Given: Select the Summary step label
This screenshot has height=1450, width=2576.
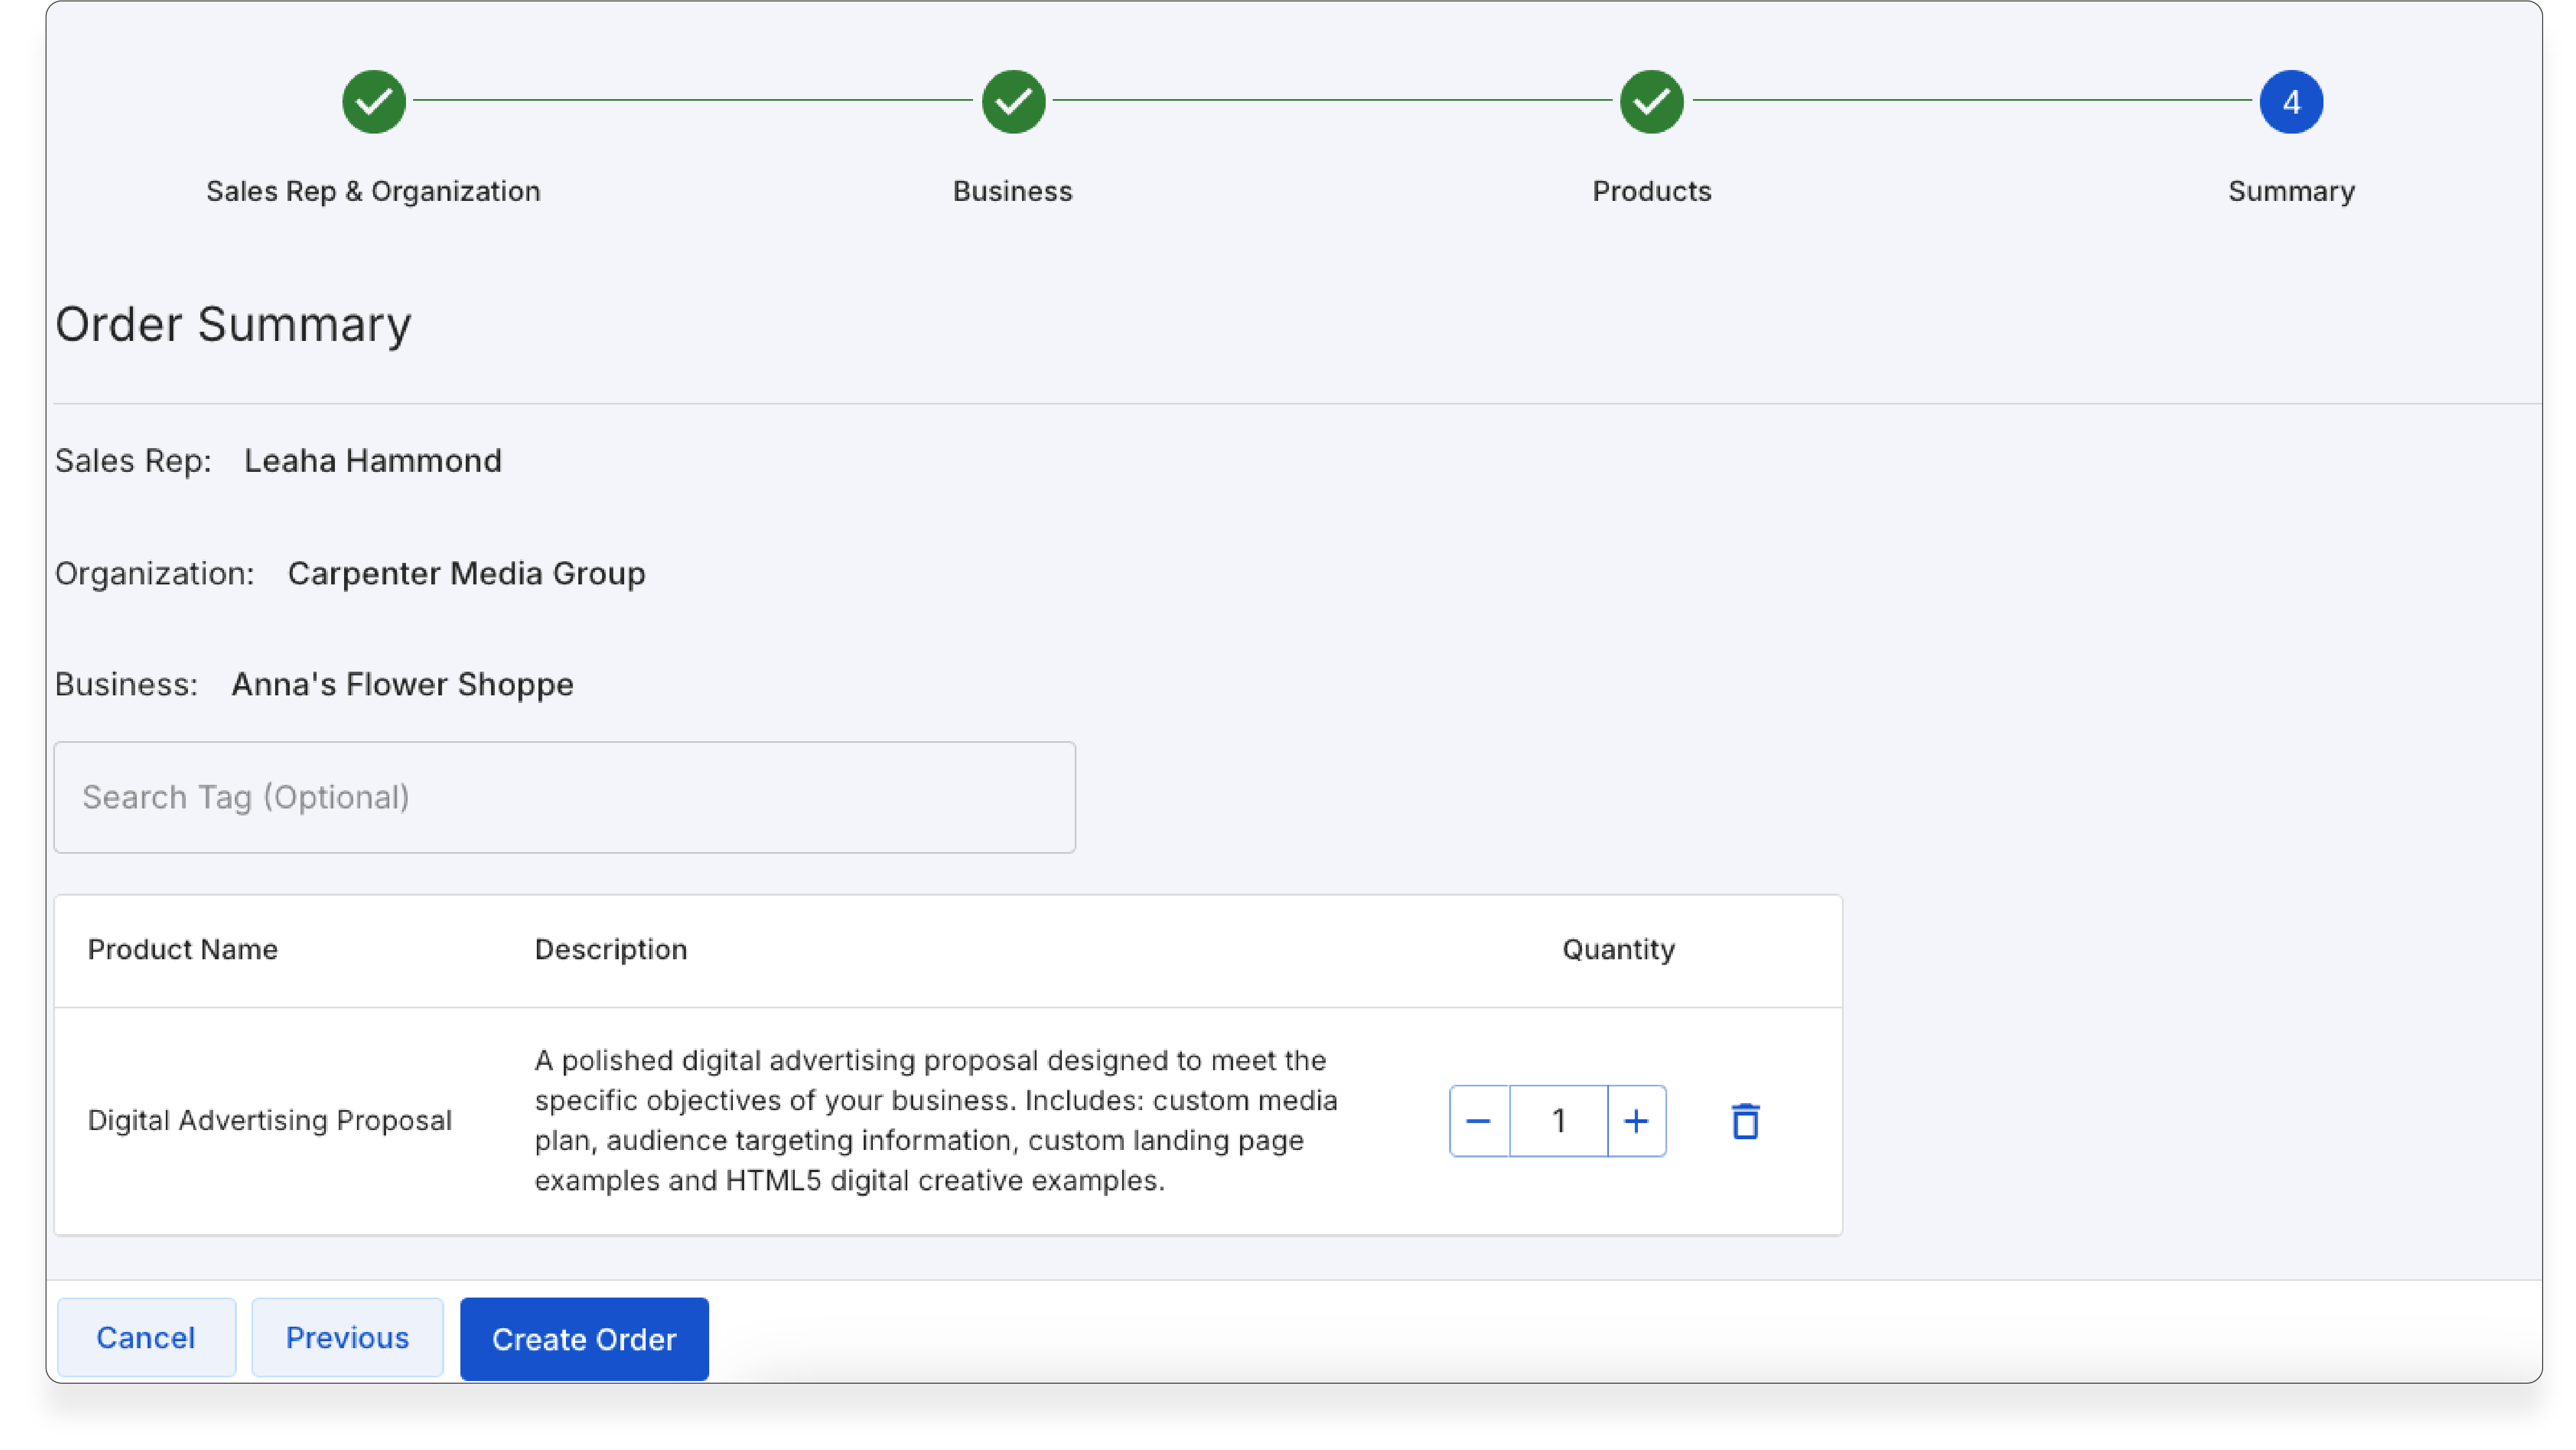Looking at the screenshot, I should point(2290,191).
